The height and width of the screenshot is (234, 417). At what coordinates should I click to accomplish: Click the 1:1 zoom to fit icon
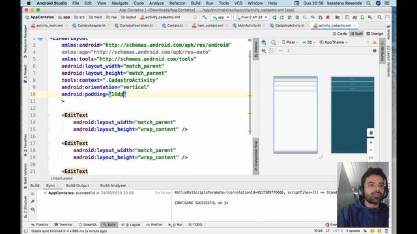pos(371,157)
